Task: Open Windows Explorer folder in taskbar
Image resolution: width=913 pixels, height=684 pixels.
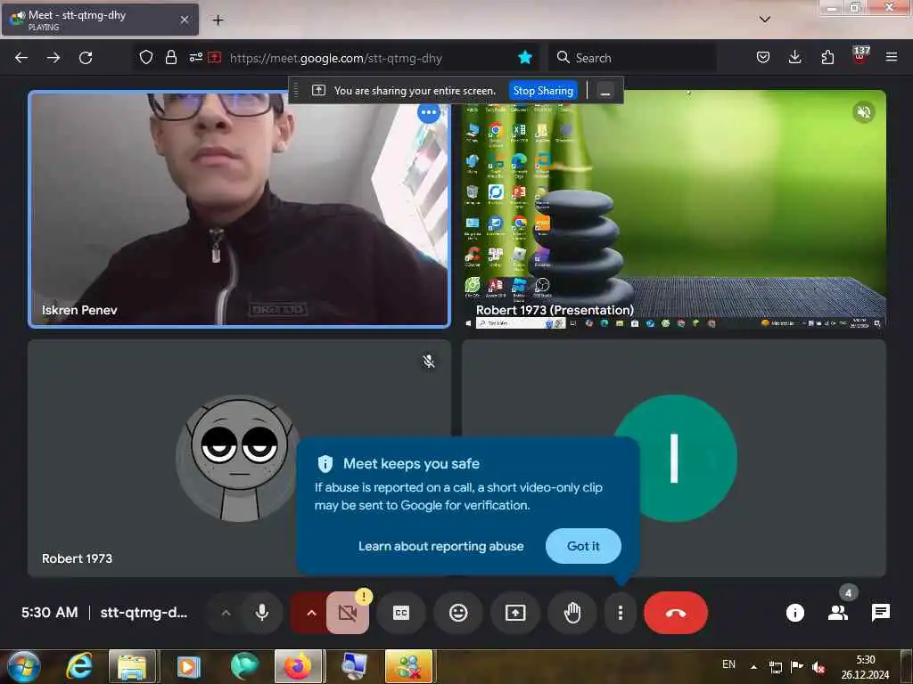Action: coord(133,666)
